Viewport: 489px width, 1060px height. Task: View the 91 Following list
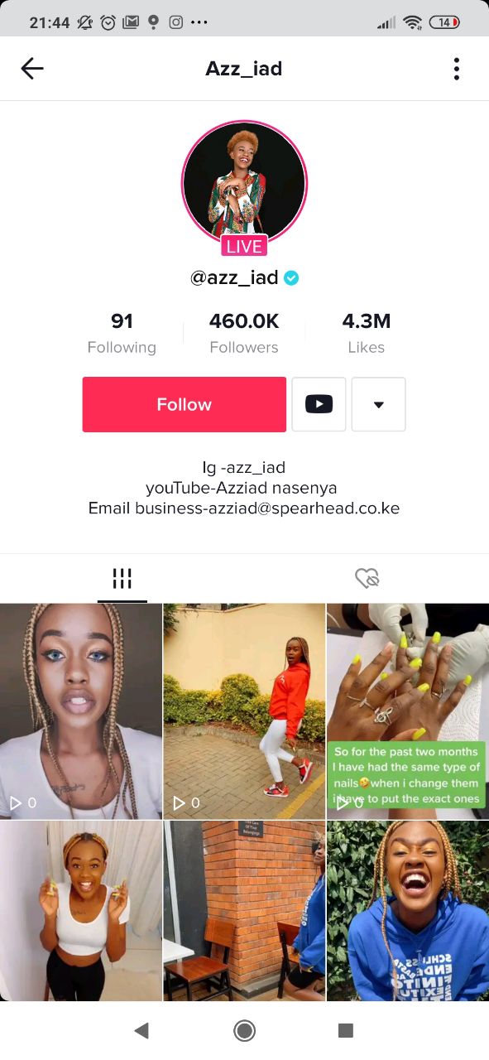click(122, 334)
